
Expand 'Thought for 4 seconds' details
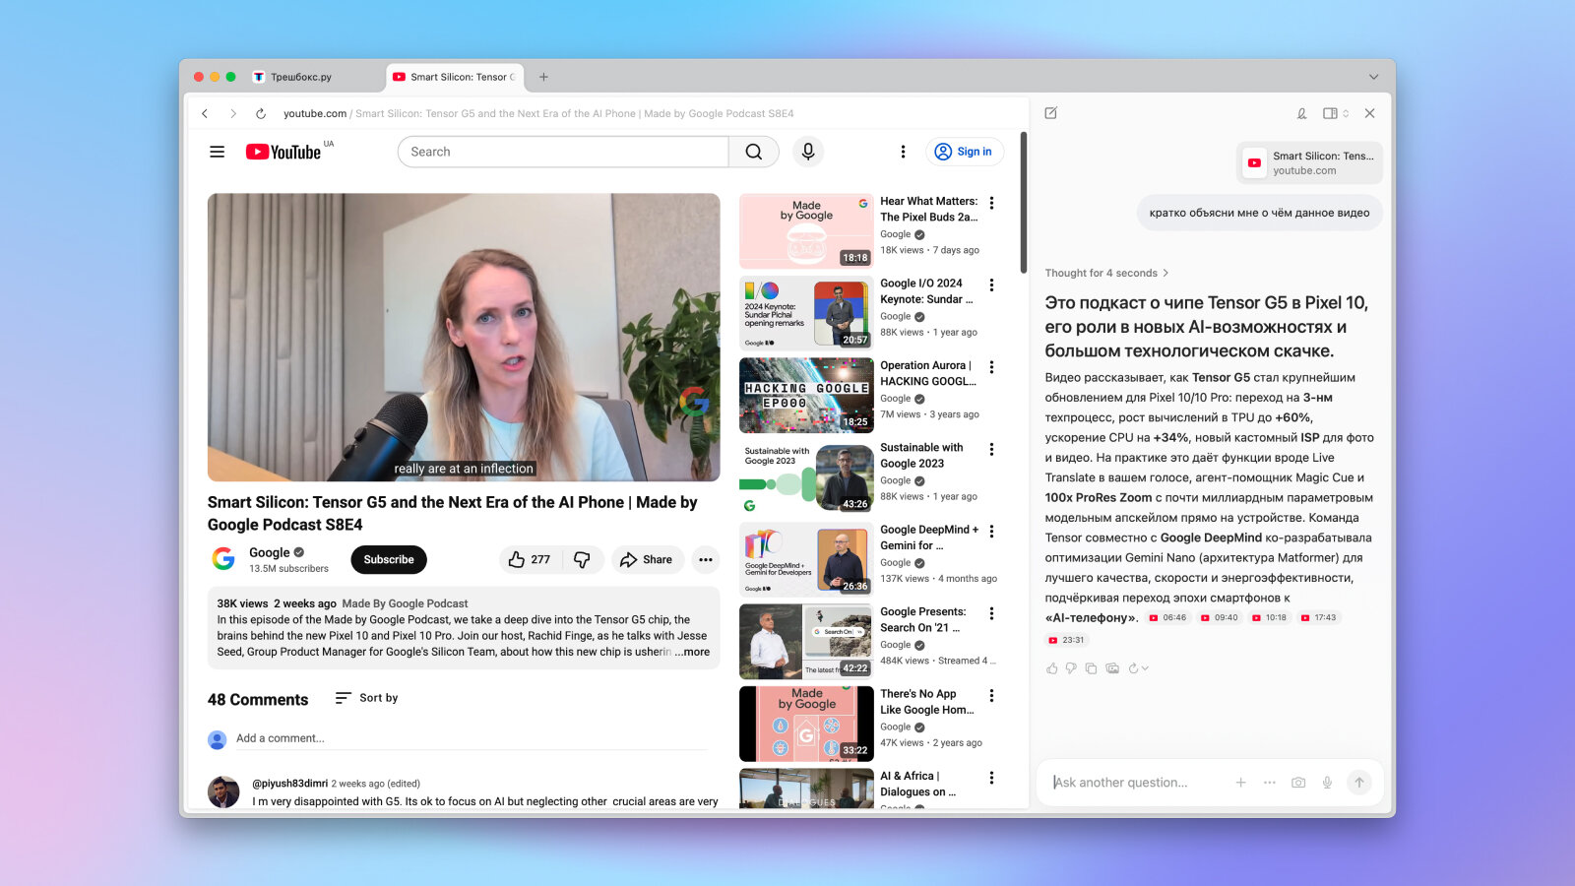pos(1106,273)
